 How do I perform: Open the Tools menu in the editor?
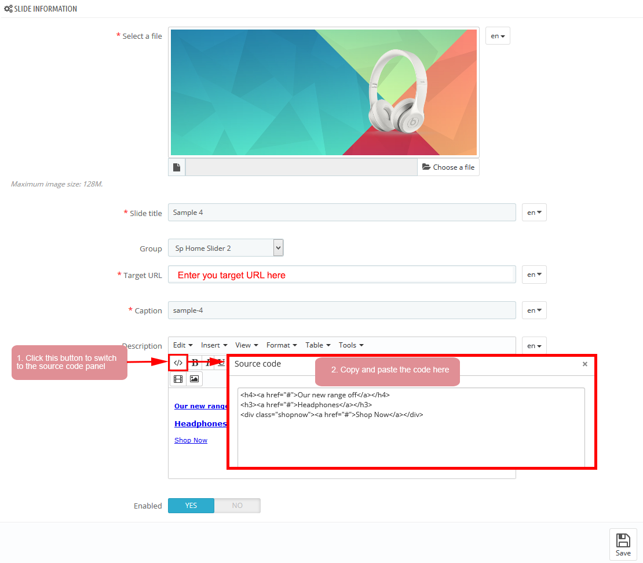coord(351,345)
